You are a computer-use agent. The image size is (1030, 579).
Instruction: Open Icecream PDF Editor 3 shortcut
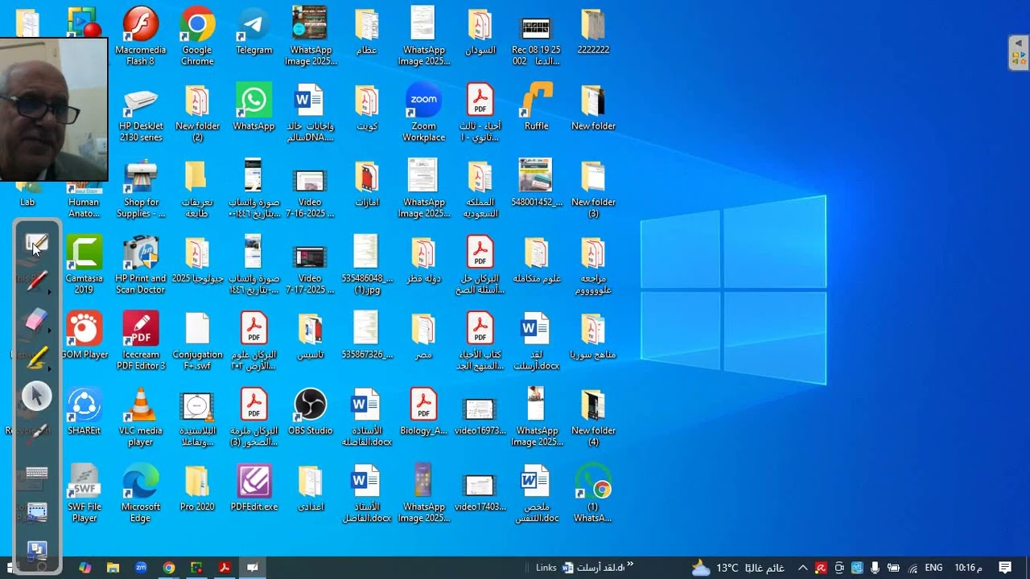tap(141, 342)
